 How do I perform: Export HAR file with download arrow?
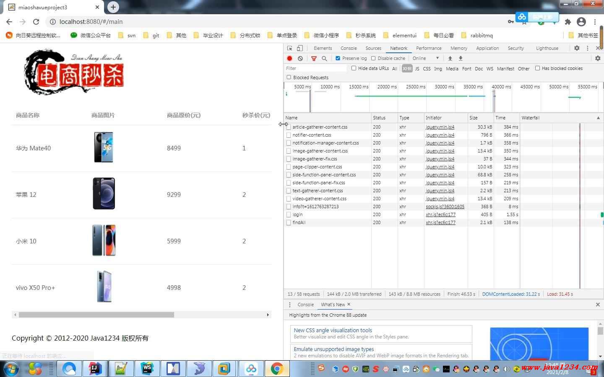[461, 58]
